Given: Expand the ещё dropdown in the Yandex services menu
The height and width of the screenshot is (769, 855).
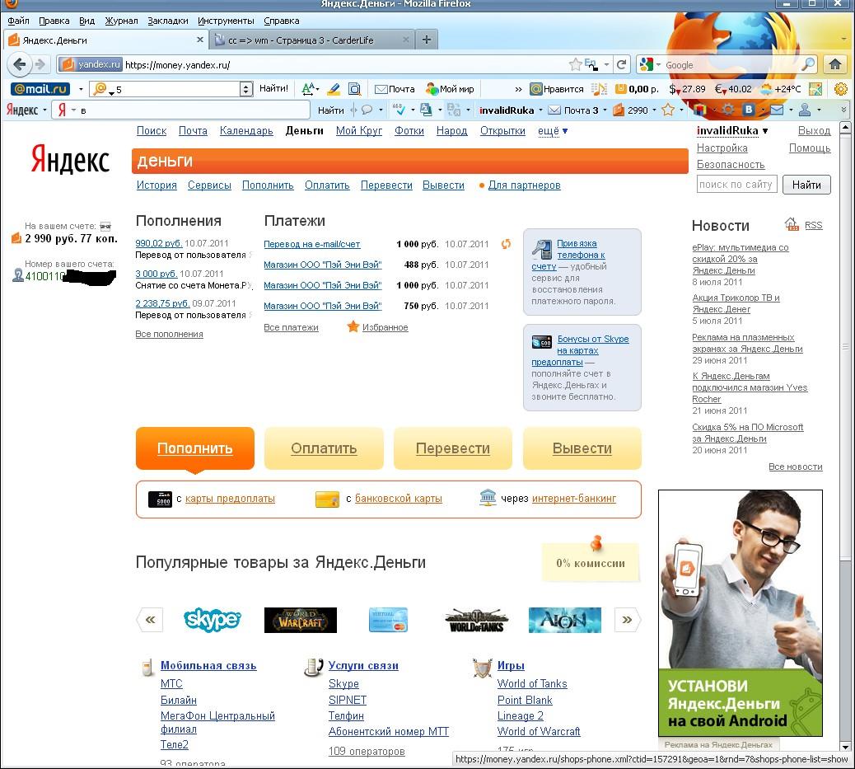Looking at the screenshot, I should coord(553,131).
